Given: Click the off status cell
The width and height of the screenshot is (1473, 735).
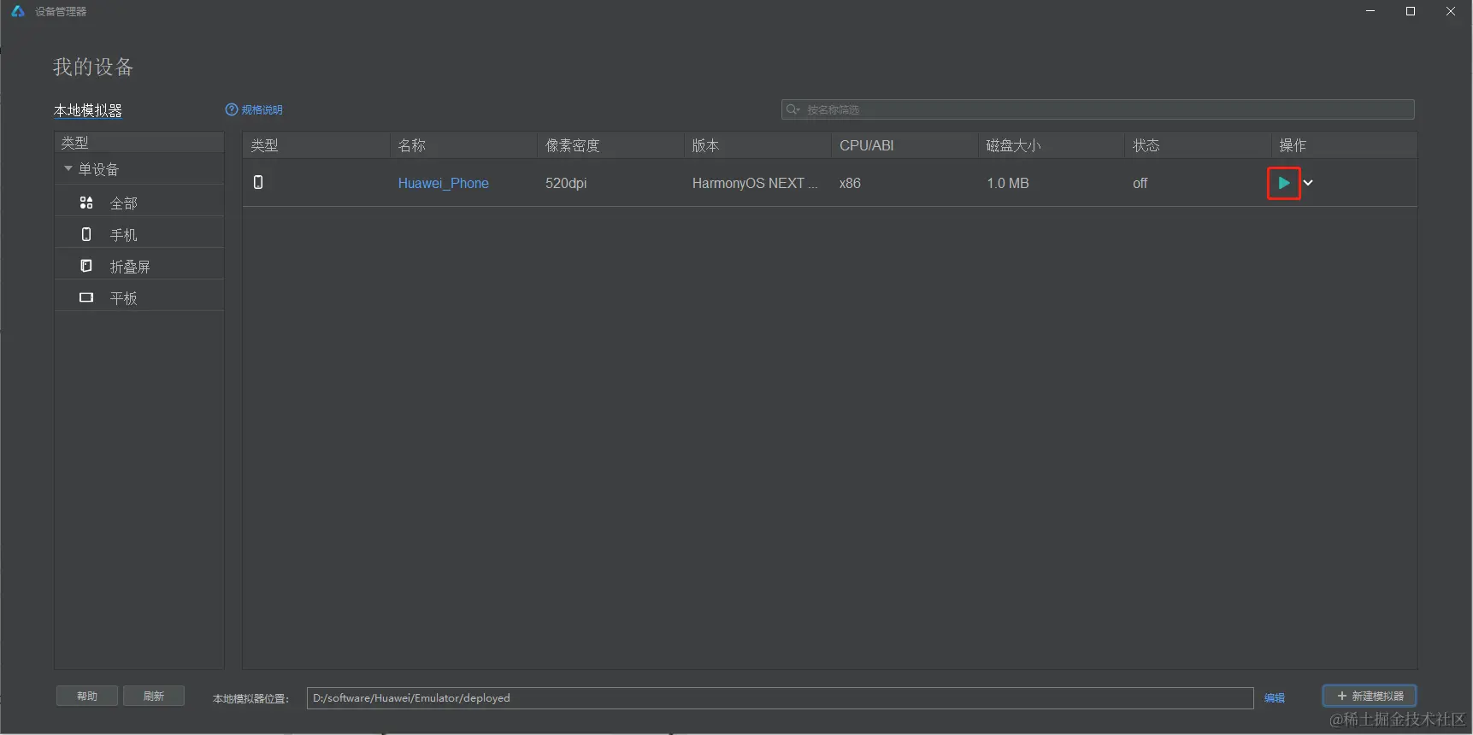Looking at the screenshot, I should coord(1140,183).
